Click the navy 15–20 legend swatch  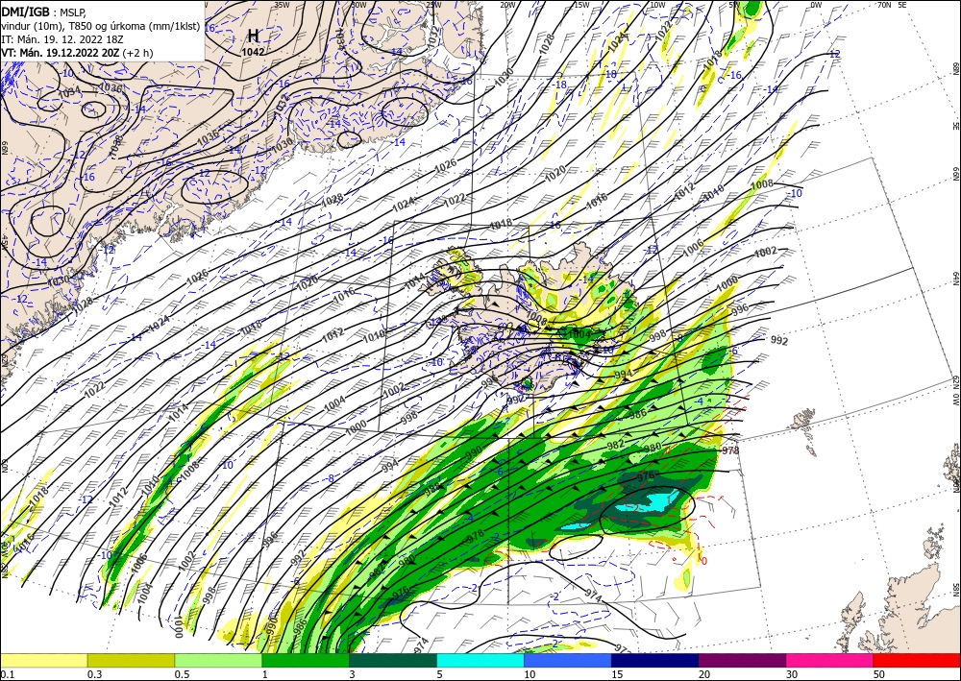(x=655, y=661)
